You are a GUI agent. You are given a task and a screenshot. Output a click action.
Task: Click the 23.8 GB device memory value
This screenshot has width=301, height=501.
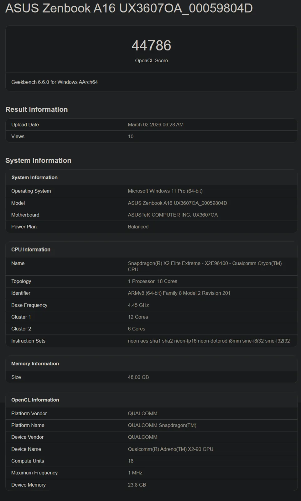point(137,485)
